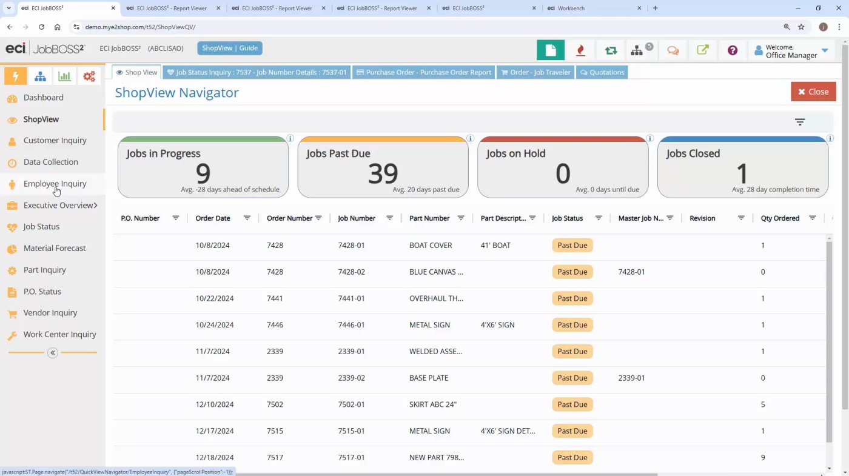Image resolution: width=849 pixels, height=476 pixels.
Task: Collapse the sidebar with double chevron button
Action: click(x=53, y=353)
